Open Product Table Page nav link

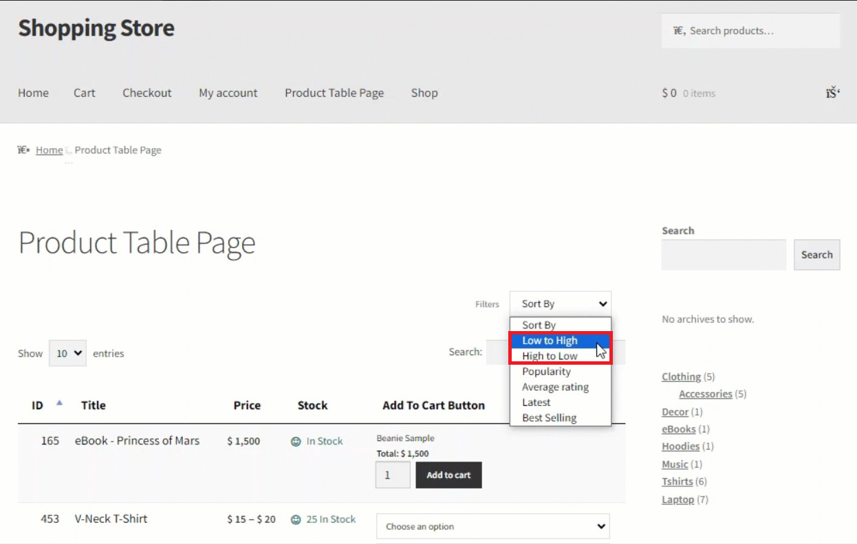point(334,93)
